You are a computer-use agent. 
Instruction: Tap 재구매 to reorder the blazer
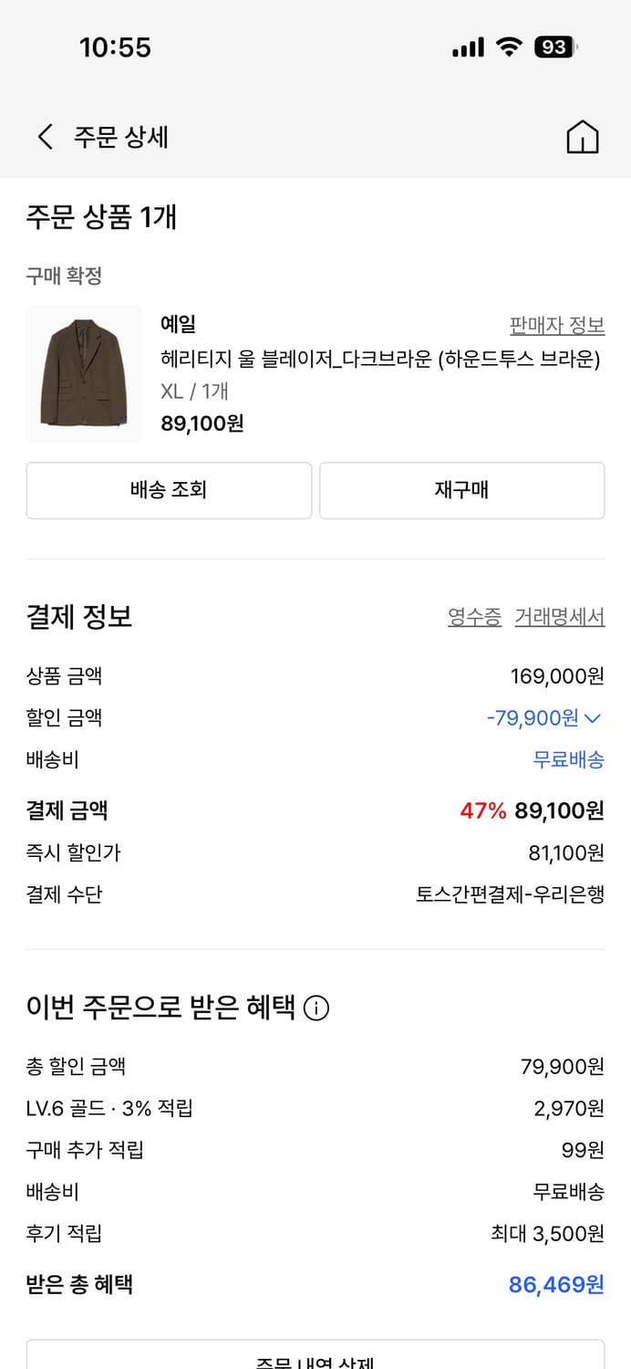point(461,490)
